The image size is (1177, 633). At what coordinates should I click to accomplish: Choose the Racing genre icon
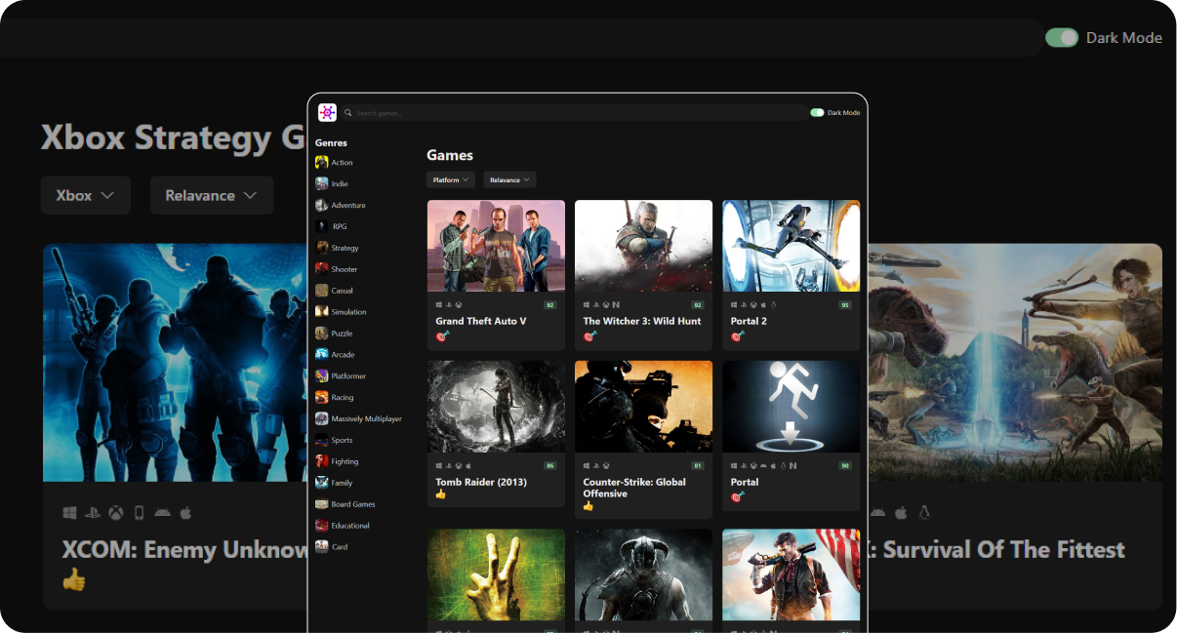coord(322,397)
